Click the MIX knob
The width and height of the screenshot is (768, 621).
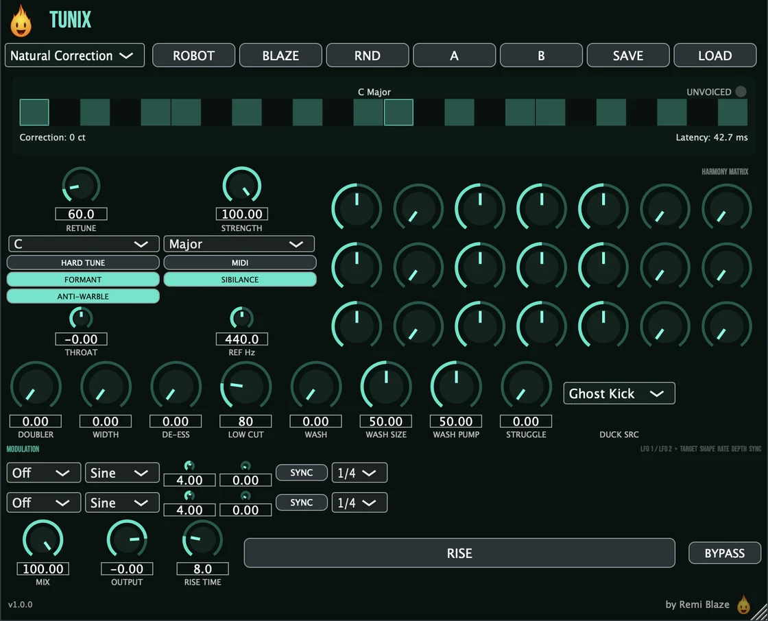(x=43, y=539)
